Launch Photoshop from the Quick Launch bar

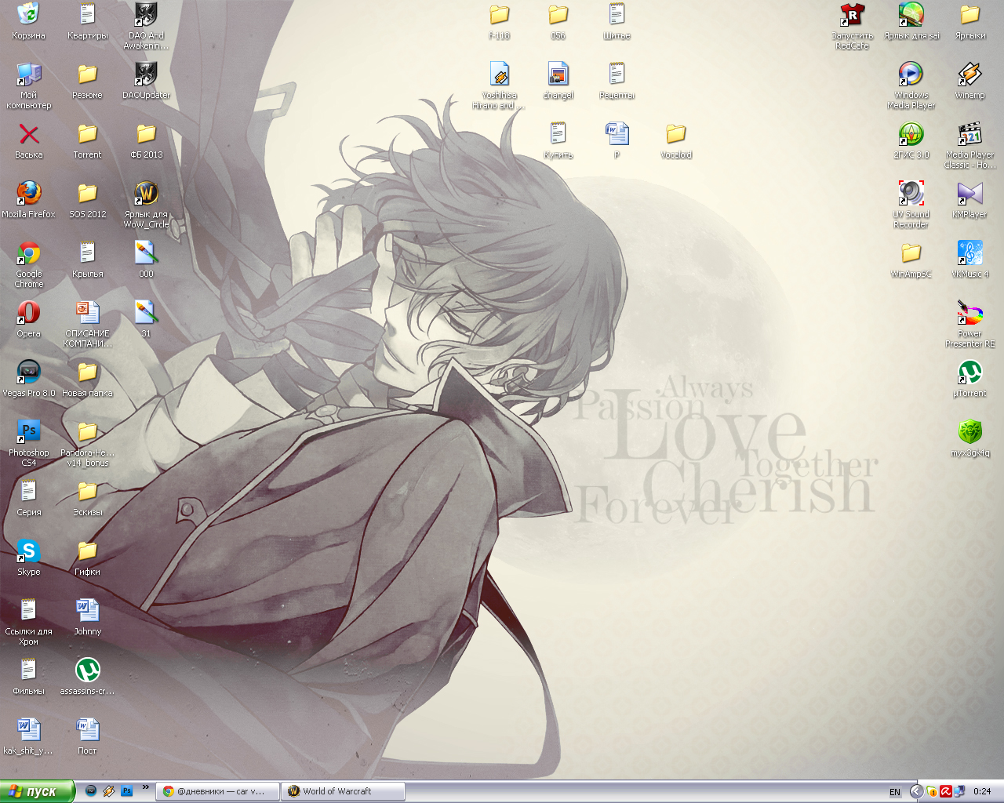point(126,791)
